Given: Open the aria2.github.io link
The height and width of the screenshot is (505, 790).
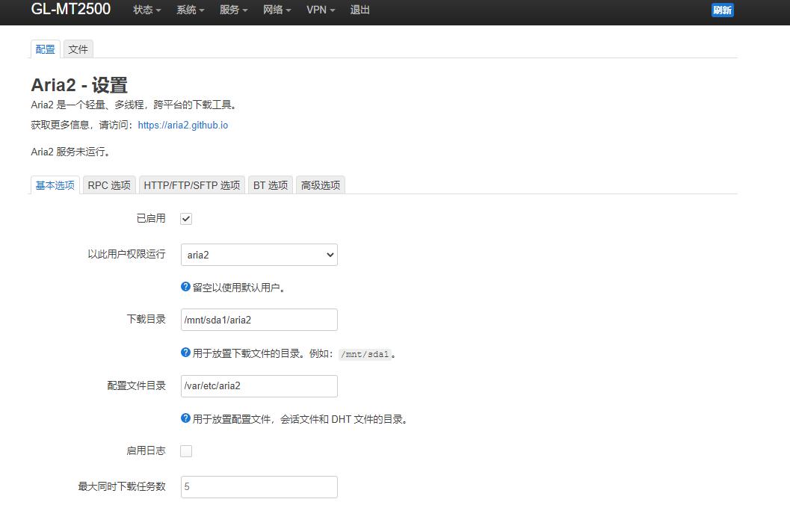Looking at the screenshot, I should pyautogui.click(x=182, y=125).
